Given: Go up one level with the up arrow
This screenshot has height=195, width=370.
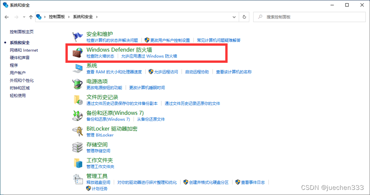Looking at the screenshot, I should (x=31, y=17).
